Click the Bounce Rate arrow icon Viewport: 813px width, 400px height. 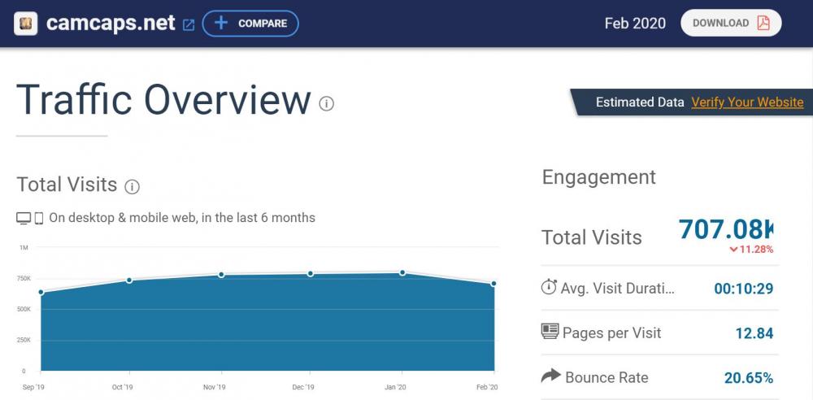(x=550, y=376)
